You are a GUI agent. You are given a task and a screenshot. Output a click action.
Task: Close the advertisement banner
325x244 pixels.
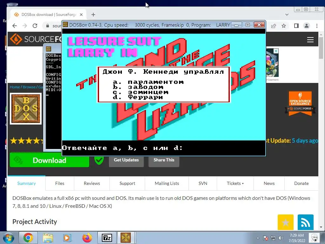(x=276, y=51)
